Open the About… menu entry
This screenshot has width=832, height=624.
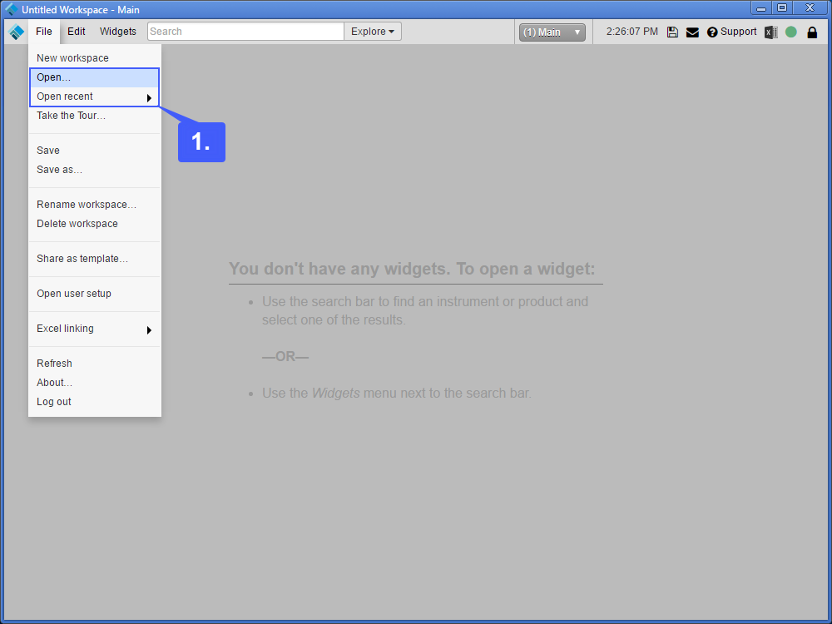(x=95, y=383)
